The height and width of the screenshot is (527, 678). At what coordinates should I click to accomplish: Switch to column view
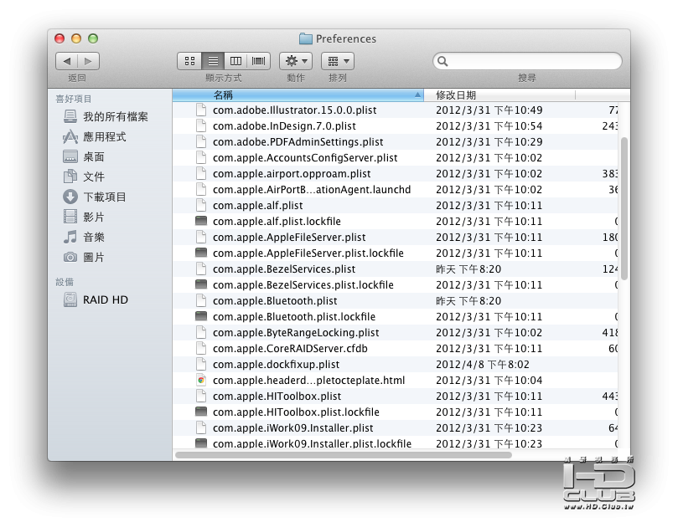(x=235, y=61)
